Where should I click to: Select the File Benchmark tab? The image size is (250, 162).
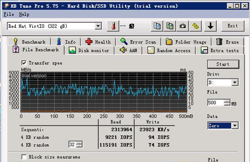tap(36, 50)
